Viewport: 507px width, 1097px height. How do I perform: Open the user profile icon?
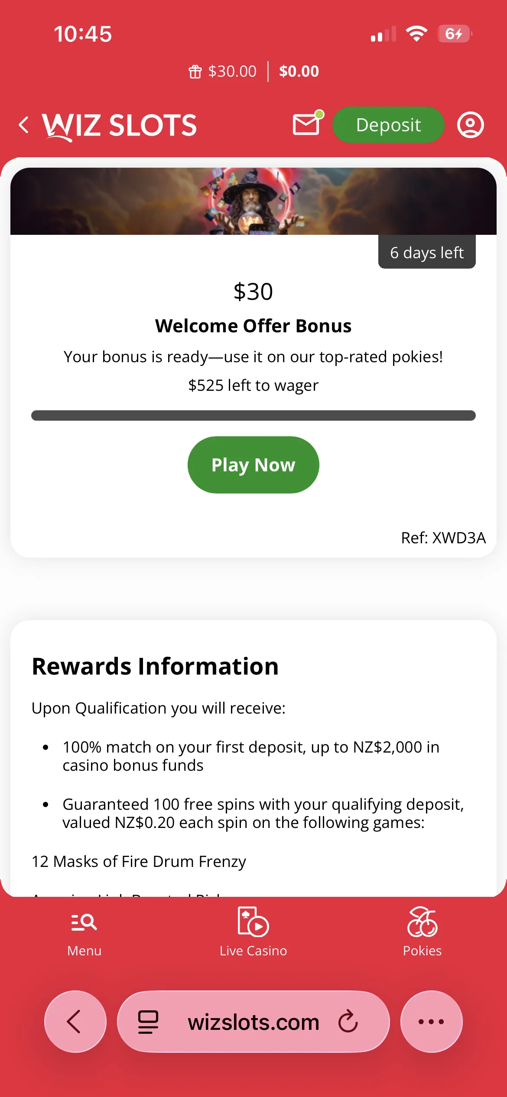[470, 125]
